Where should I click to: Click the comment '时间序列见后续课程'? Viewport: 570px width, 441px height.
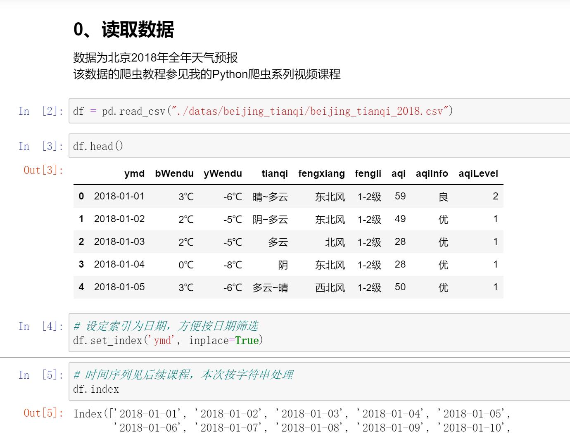(x=137, y=375)
